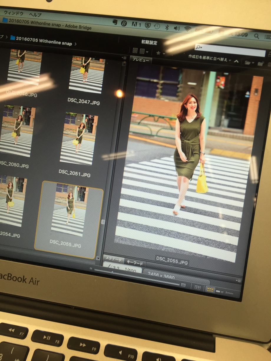Expand the chevron after the Withonline snap breadcrumb
This screenshot has width=271, height=361.
tap(76, 44)
